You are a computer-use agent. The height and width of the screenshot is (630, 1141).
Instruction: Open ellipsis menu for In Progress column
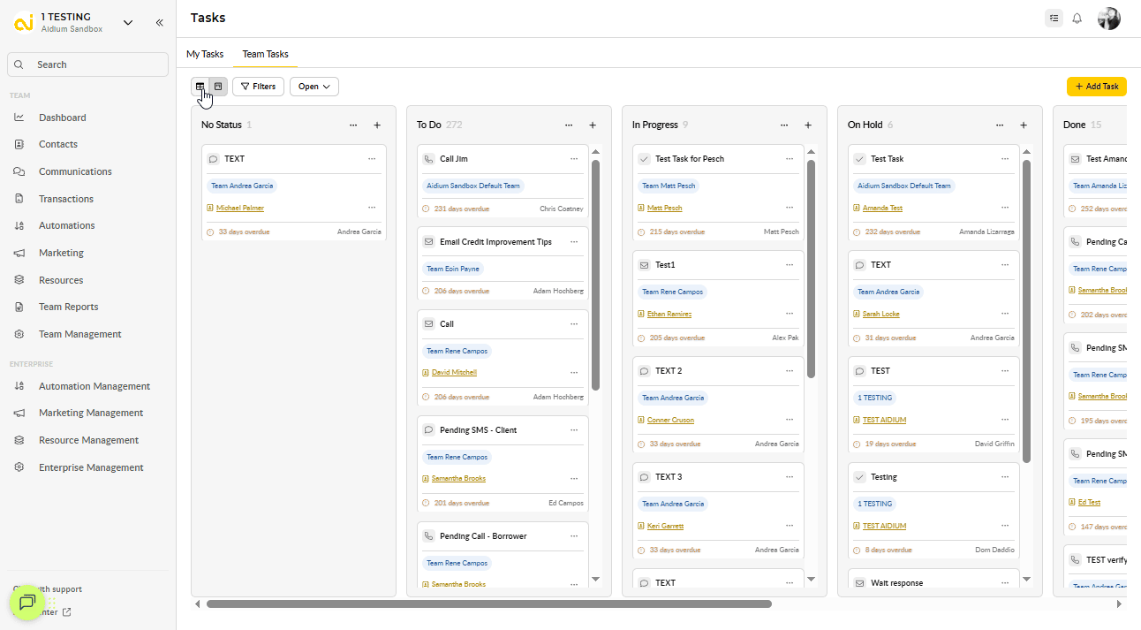tap(784, 125)
